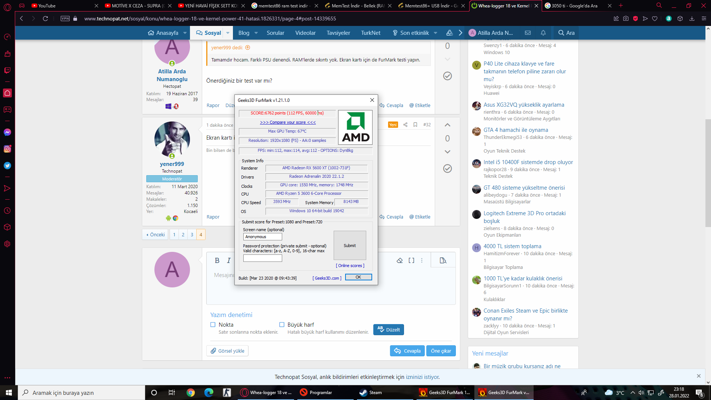Open Instagram in the Opera sidebar

(x=7, y=149)
